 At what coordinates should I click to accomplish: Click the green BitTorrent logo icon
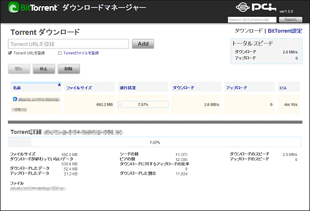(x=14, y=7)
